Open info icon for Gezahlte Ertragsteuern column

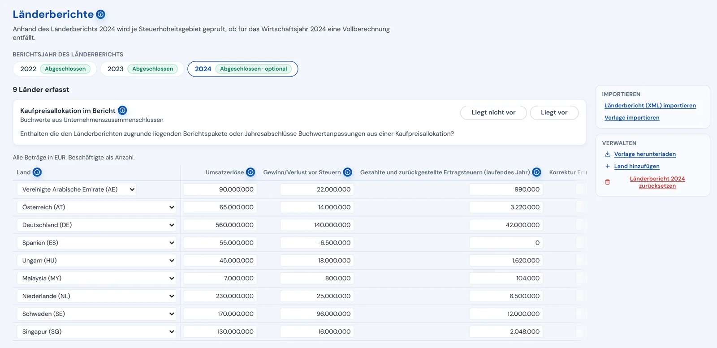click(x=537, y=172)
